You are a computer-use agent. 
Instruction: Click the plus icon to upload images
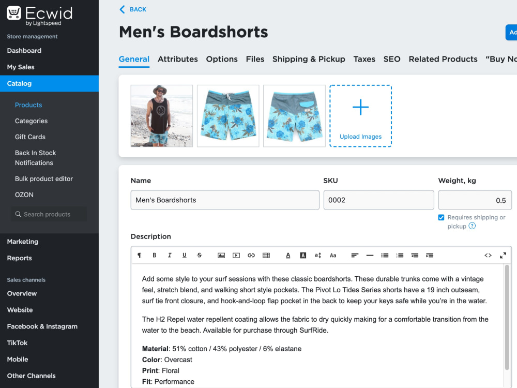click(x=360, y=107)
